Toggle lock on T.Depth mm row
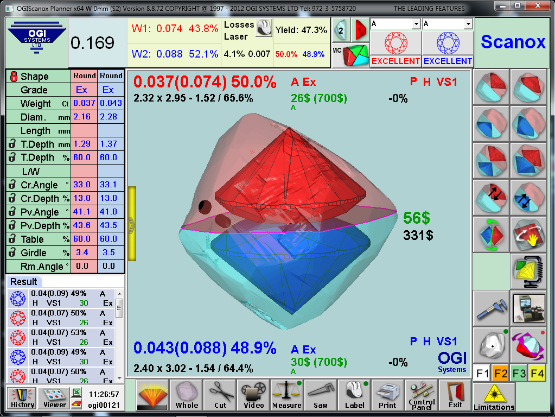The height and width of the screenshot is (417, 555). [x=12, y=144]
